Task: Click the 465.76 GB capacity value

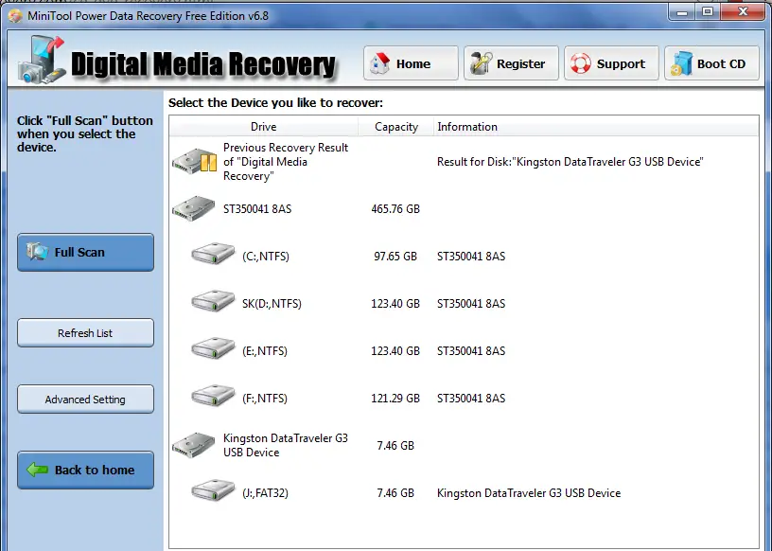Action: point(395,209)
